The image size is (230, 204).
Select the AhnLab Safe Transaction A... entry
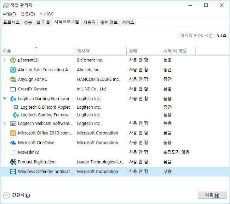(45, 70)
